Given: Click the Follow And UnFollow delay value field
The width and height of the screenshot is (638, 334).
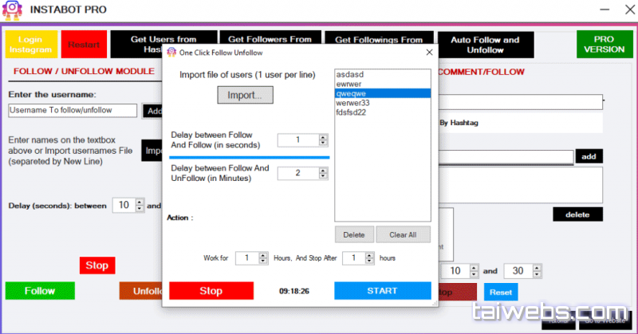Looking at the screenshot, I should [x=298, y=173].
